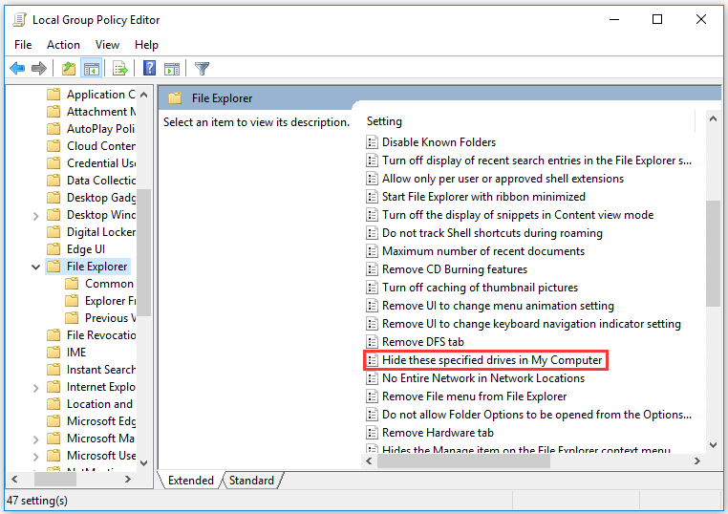Screen dimensions: 728x514
Task: Click the Local Group Policy Editor title icon
Action: [19, 19]
